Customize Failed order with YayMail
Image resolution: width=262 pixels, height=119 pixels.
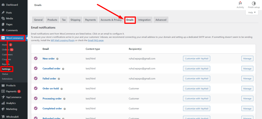197,79
